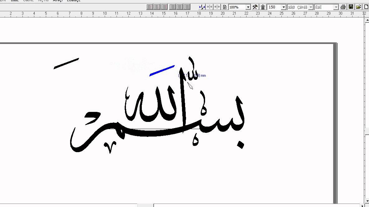Select the blue diagonal stroke on the canvas
This screenshot has height=207, width=369.
tap(162, 70)
